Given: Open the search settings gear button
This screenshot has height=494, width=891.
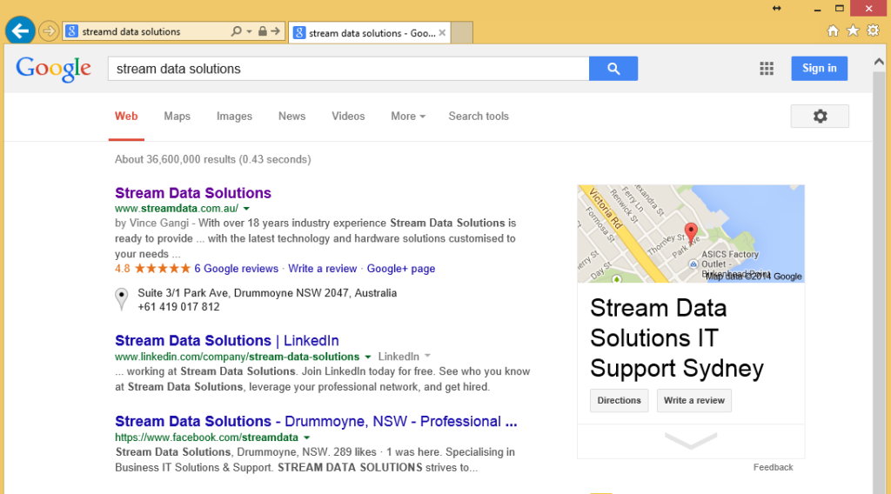Looking at the screenshot, I should point(820,117).
